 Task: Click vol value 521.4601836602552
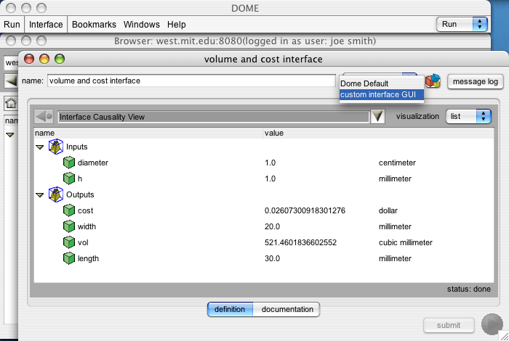[300, 242]
